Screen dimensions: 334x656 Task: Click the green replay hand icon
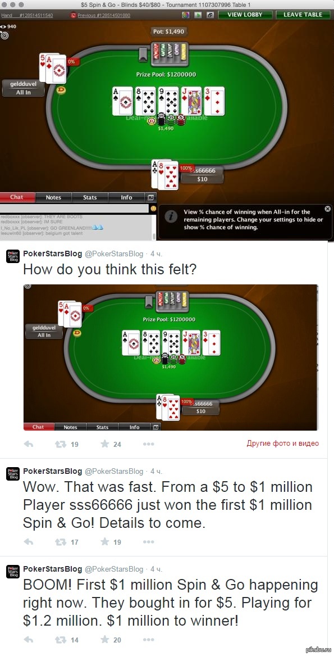[198, 15]
